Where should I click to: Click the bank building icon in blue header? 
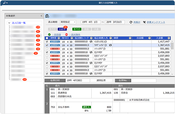click(x=47, y=16)
